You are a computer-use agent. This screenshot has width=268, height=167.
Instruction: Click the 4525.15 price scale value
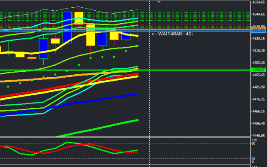tap(259, 39)
